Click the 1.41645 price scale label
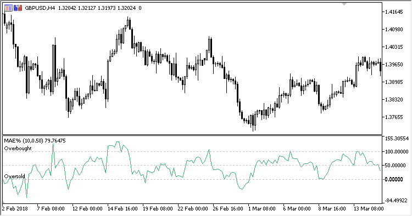Viewport: 412px width, 216px height. click(394, 12)
